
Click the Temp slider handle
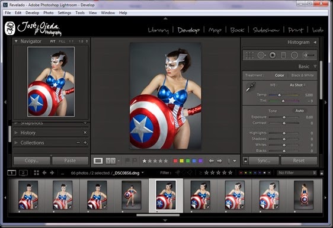[x=280, y=95]
